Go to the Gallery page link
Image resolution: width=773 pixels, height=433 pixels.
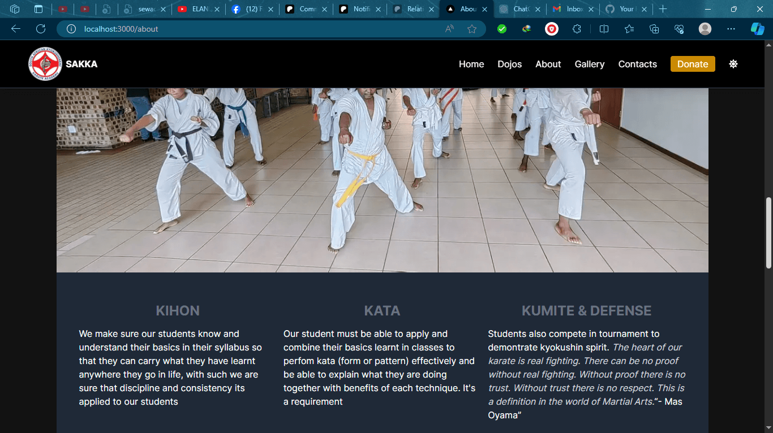click(590, 64)
